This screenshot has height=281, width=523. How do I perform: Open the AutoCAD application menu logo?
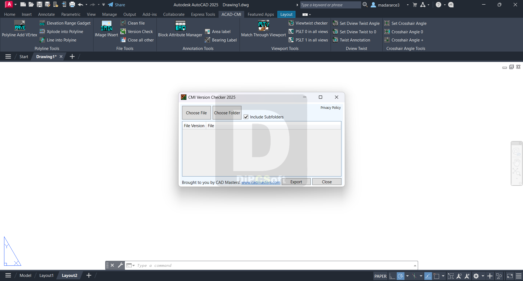coord(9,4)
